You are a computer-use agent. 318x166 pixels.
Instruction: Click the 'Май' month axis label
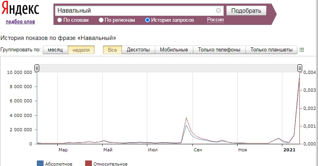[108, 150]
